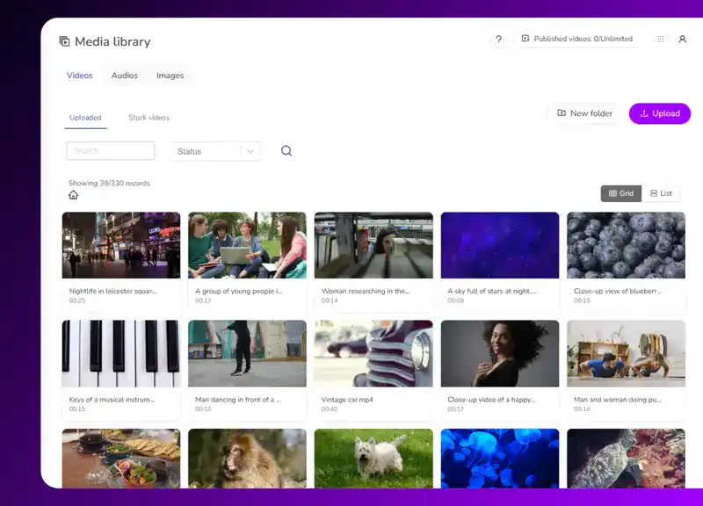Click the search magnifier icon

(x=286, y=150)
